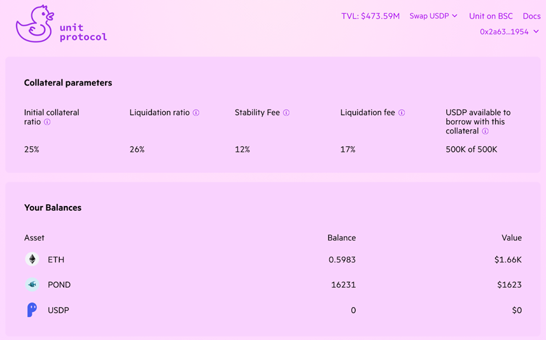Image resolution: width=546 pixels, height=340 pixels.
Task: Click the USDP token icon
Action: point(32,309)
